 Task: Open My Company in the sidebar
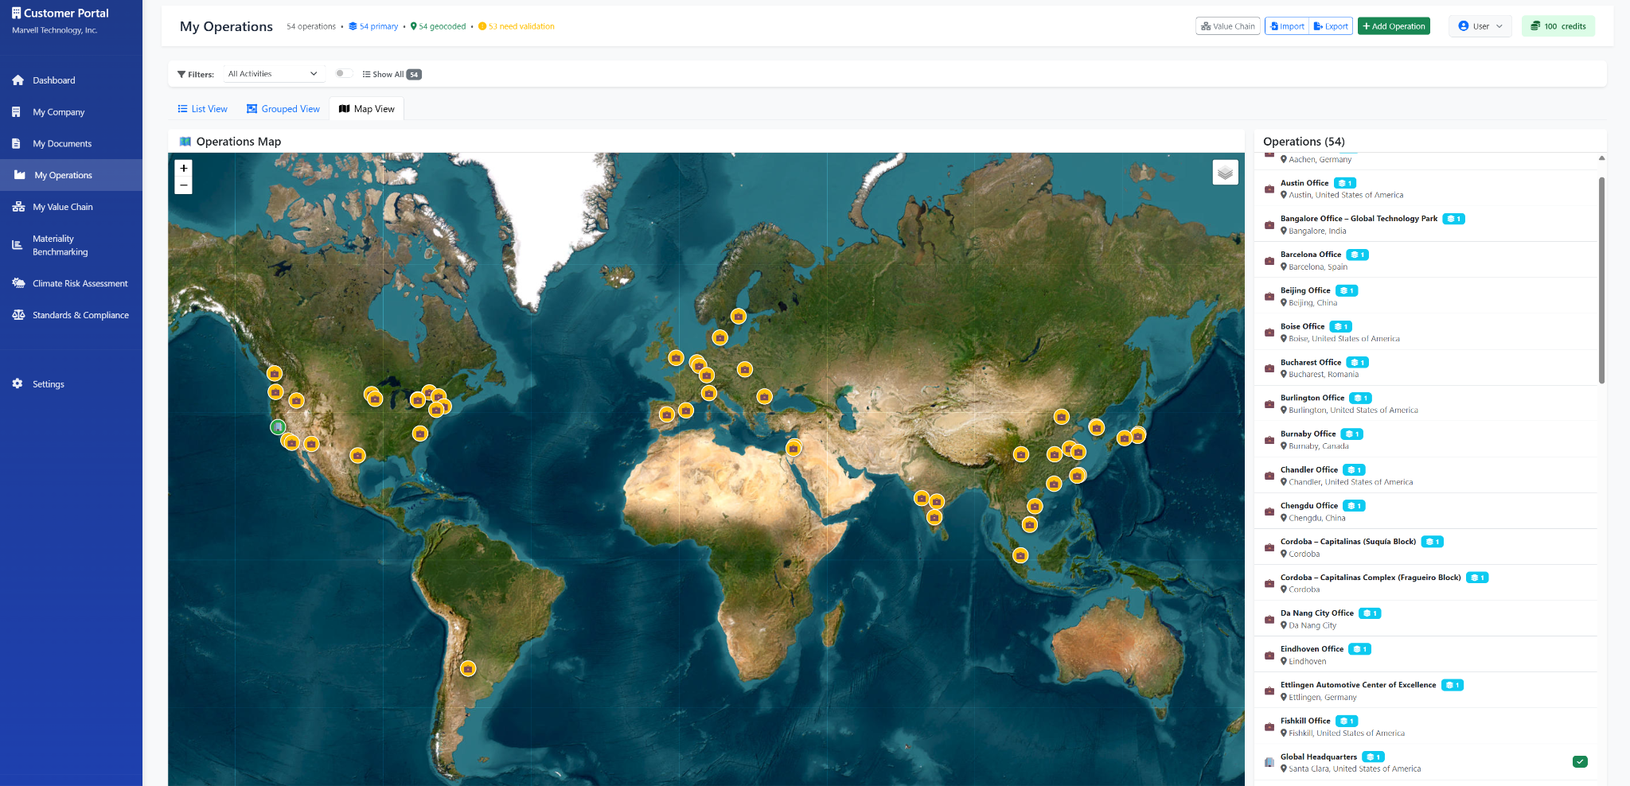(57, 111)
